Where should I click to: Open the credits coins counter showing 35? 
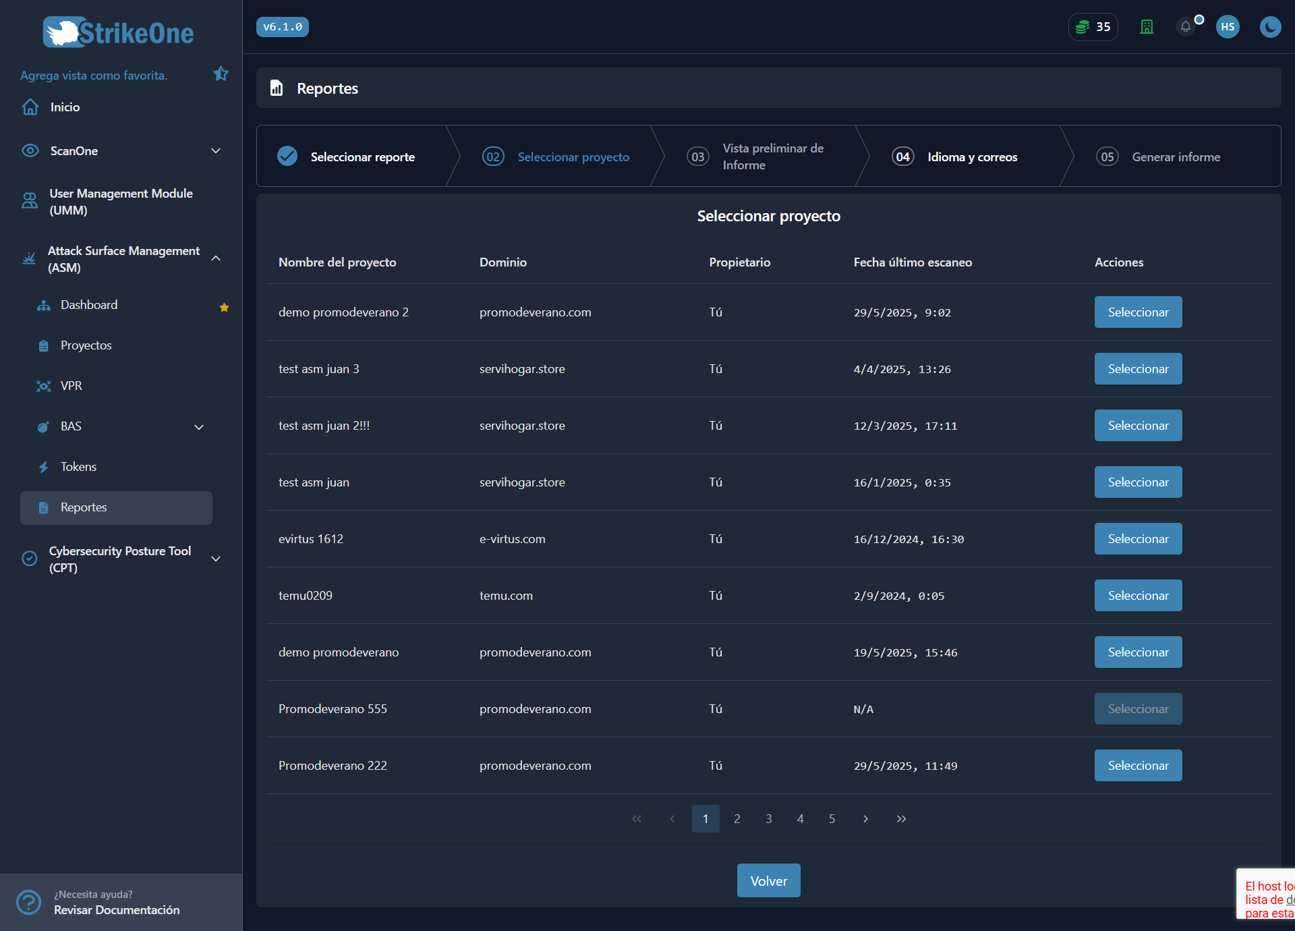pyautogui.click(x=1093, y=27)
